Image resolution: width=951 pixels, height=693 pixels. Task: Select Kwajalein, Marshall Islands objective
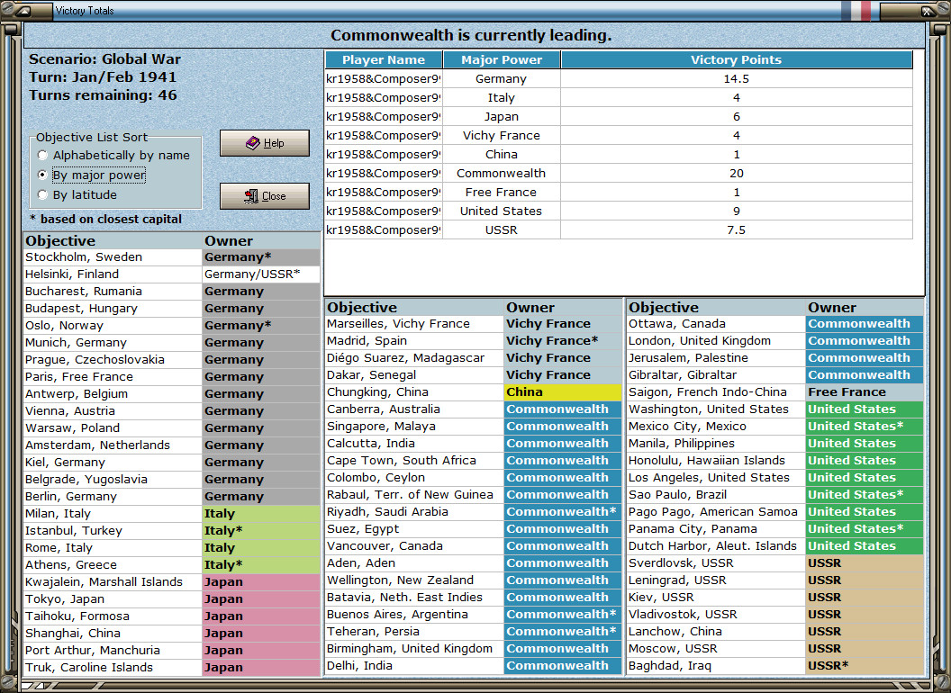pos(113,582)
